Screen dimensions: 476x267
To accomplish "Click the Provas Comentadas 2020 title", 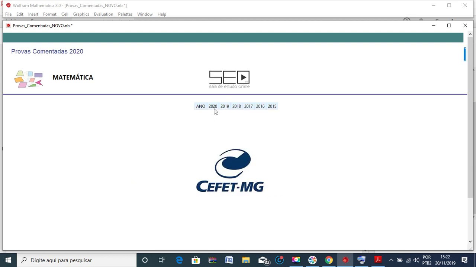I will (47, 52).
